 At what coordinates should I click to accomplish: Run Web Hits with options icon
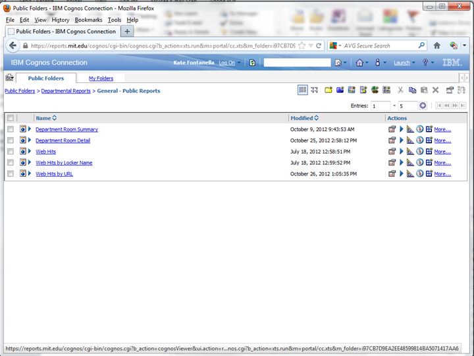pos(402,152)
